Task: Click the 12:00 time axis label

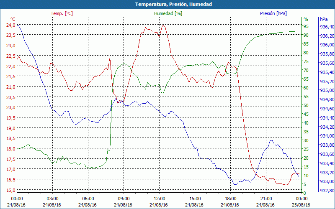Action: click(159, 199)
